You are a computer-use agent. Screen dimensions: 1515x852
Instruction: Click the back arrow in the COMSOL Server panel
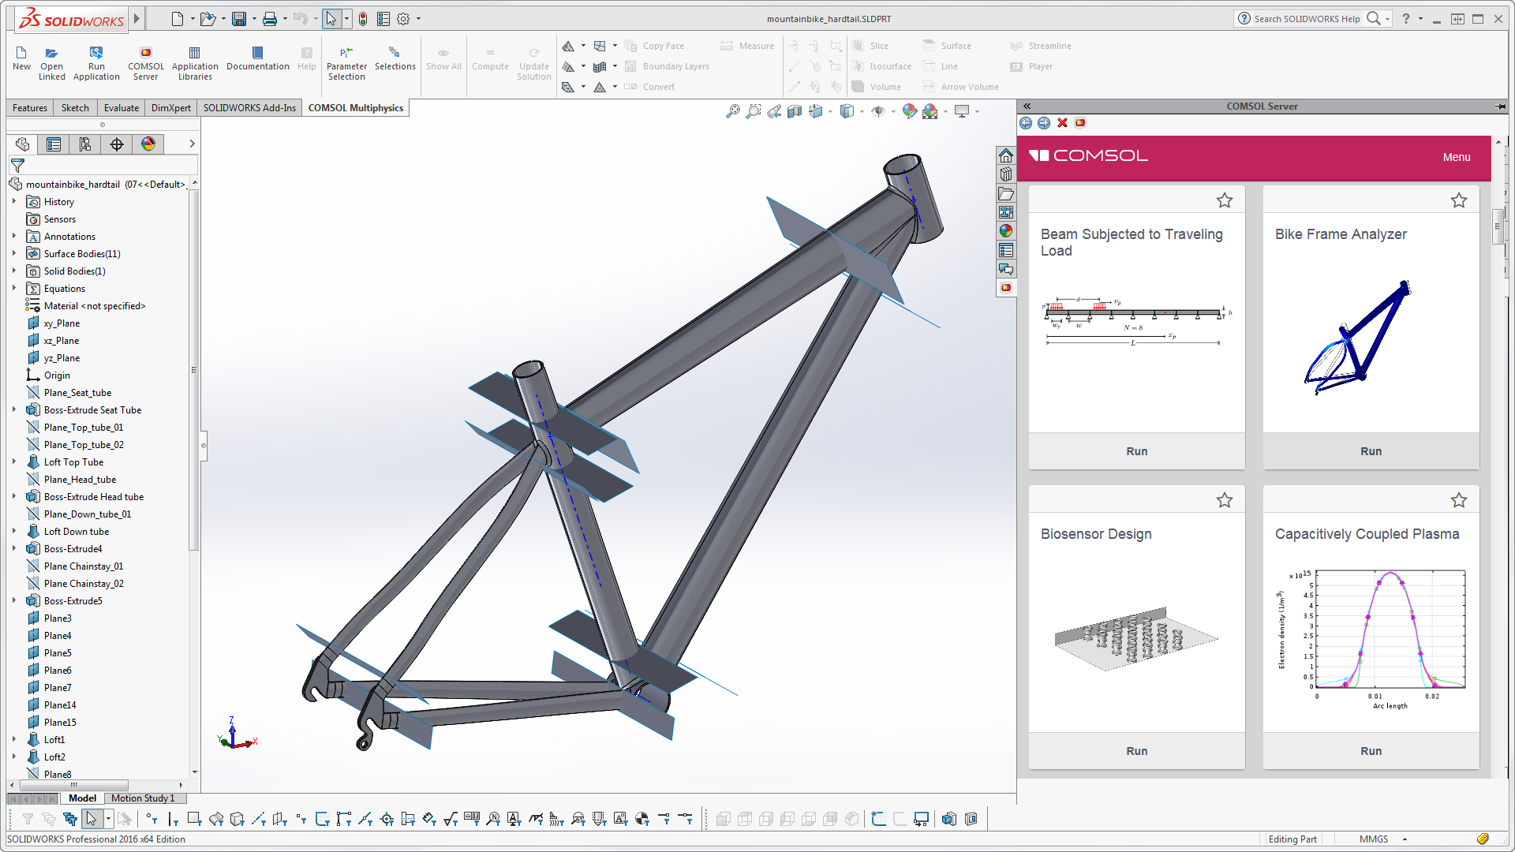(1026, 123)
